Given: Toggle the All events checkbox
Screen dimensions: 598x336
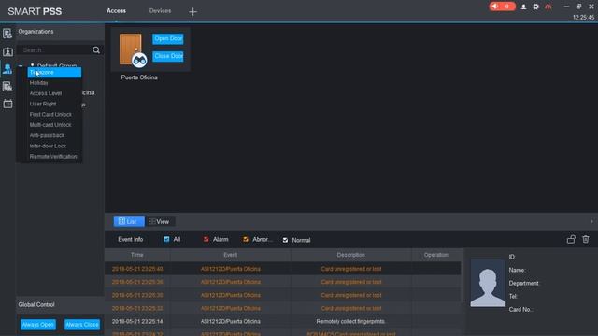Looking at the screenshot, I should click(166, 239).
